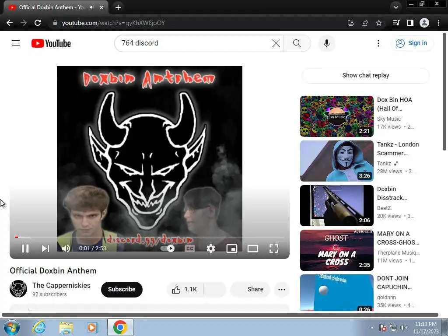Click Tankz channel name
This screenshot has height=336, width=448.
pyautogui.click(x=384, y=164)
